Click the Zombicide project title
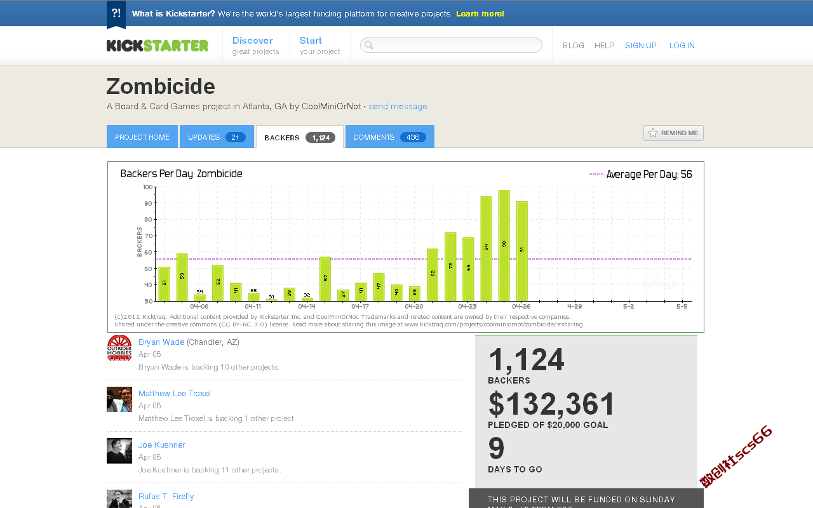Screen dimensions: 813x508 point(161,86)
